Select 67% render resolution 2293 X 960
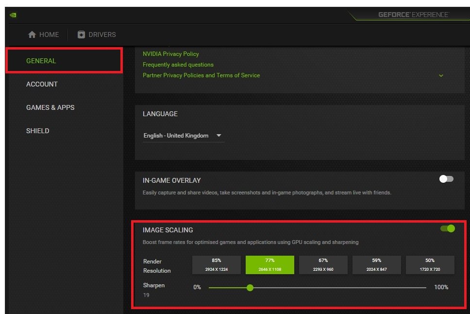The width and height of the screenshot is (470, 314). point(323,265)
